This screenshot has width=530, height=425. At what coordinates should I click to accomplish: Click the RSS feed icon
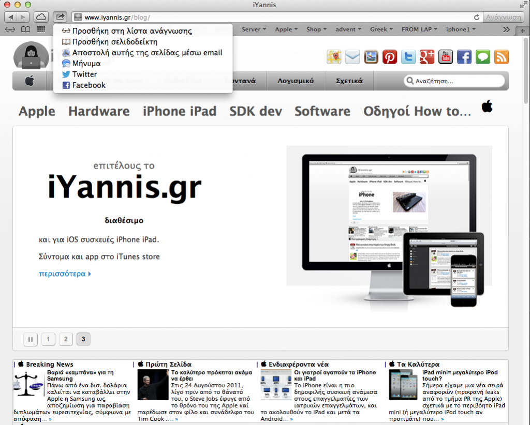point(501,57)
